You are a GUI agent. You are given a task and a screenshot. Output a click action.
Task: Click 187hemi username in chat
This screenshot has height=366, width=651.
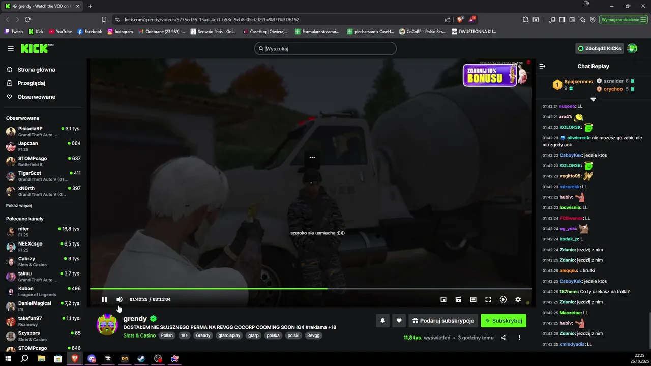(568, 292)
